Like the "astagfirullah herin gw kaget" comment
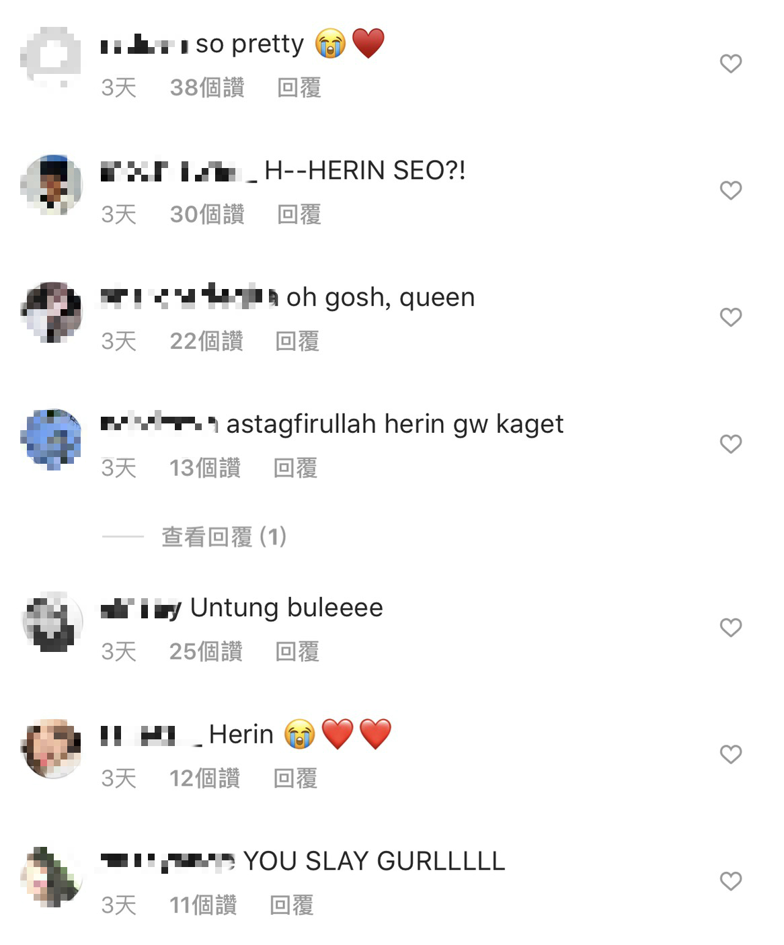The image size is (784, 945). 730,444
